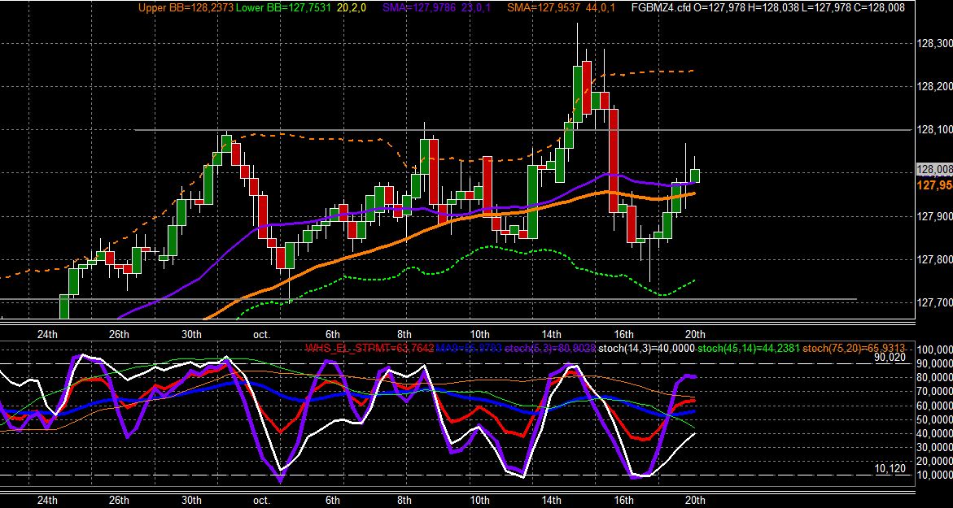The height and width of the screenshot is (508, 953).
Task: Click the 127,700 price axis label
Action: pos(935,303)
